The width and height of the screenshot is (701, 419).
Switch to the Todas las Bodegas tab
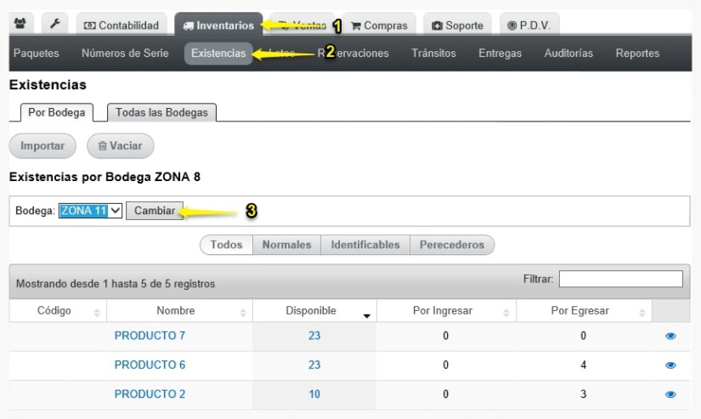161,112
